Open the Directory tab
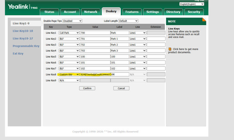This screenshot has width=234, height=140. [173, 12]
